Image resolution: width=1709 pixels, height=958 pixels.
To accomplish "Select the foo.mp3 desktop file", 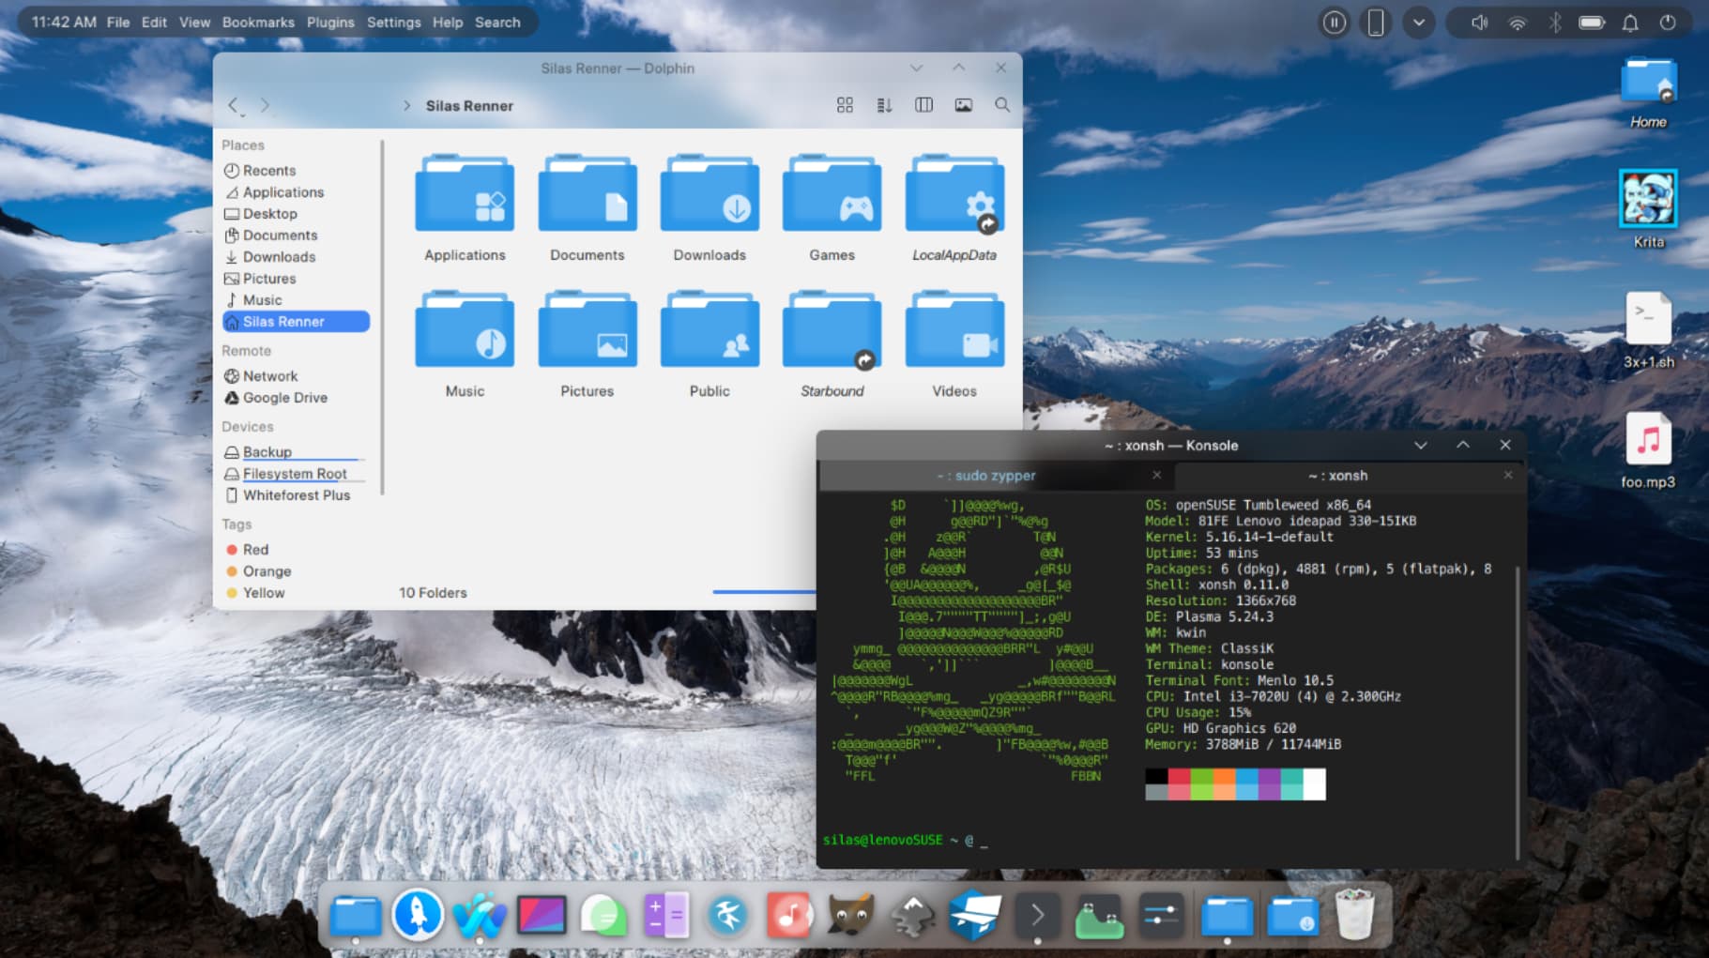I will click(1648, 449).
